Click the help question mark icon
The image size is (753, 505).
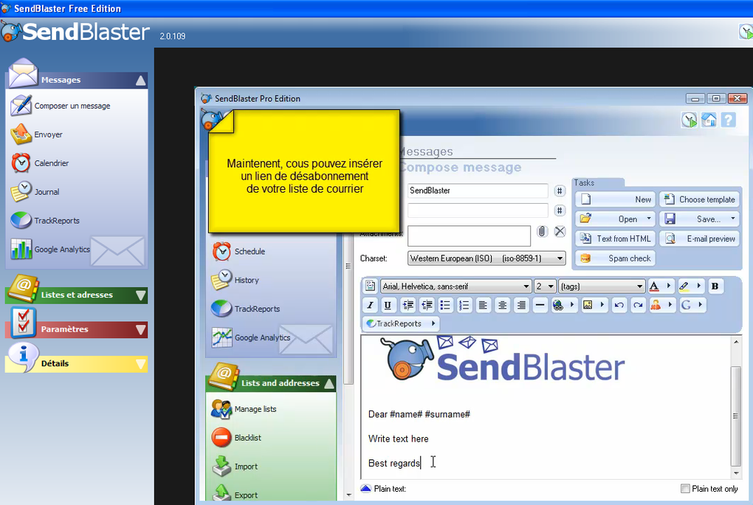[729, 120]
